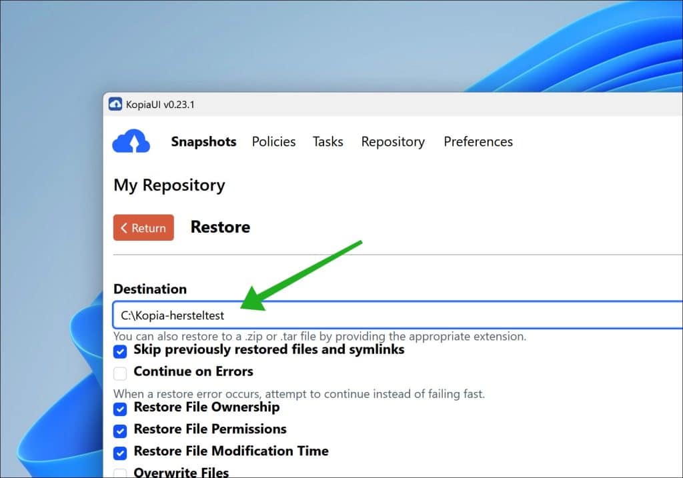Click the Restore heading text

(x=220, y=227)
